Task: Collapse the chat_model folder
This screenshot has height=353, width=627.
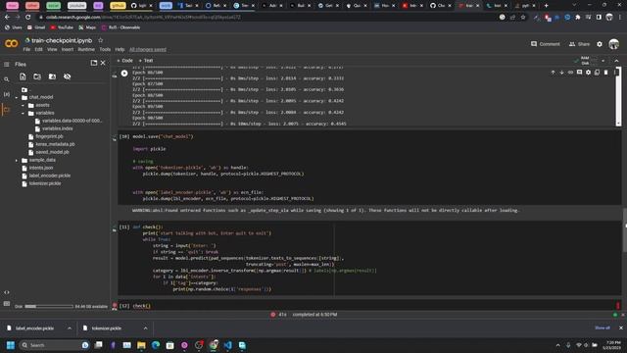Action: (x=17, y=97)
